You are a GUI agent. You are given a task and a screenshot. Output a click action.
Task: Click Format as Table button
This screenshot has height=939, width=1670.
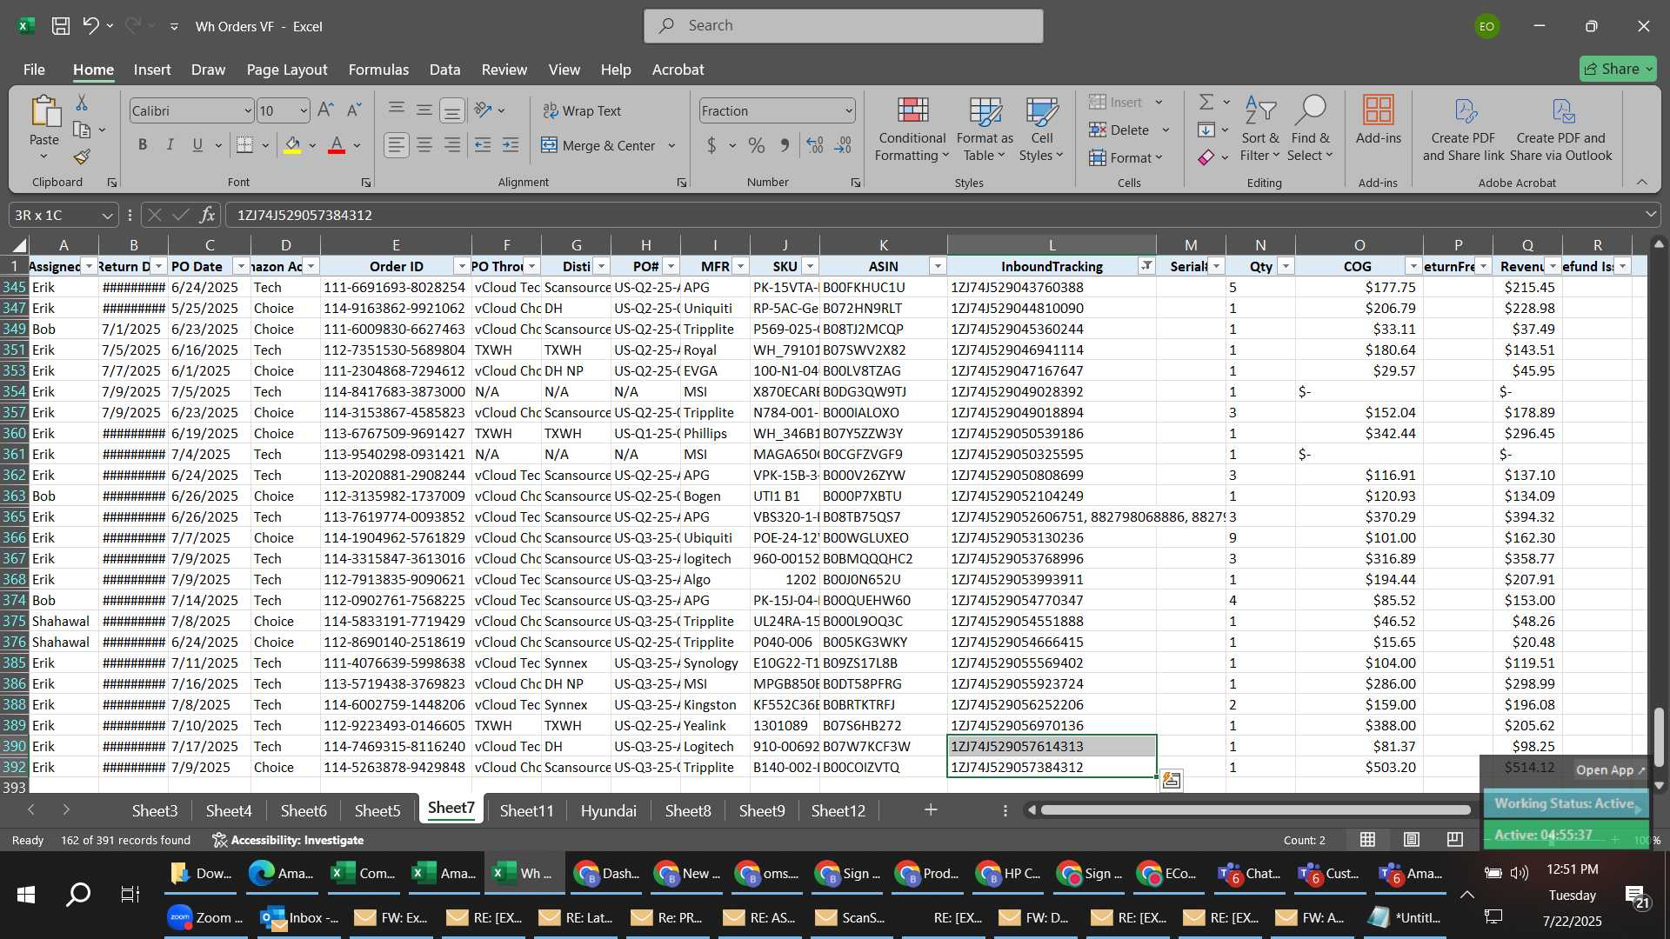(x=985, y=129)
